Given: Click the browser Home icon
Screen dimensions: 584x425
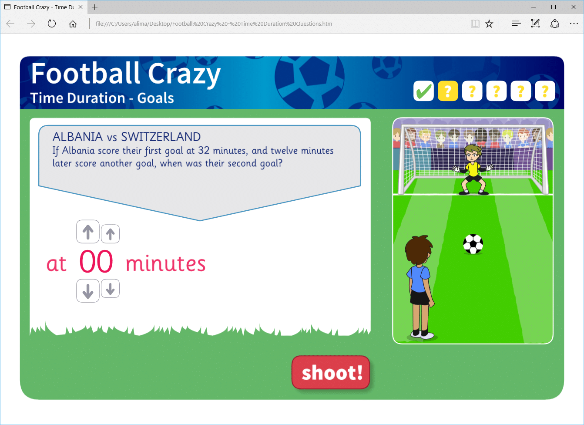Looking at the screenshot, I should [73, 24].
